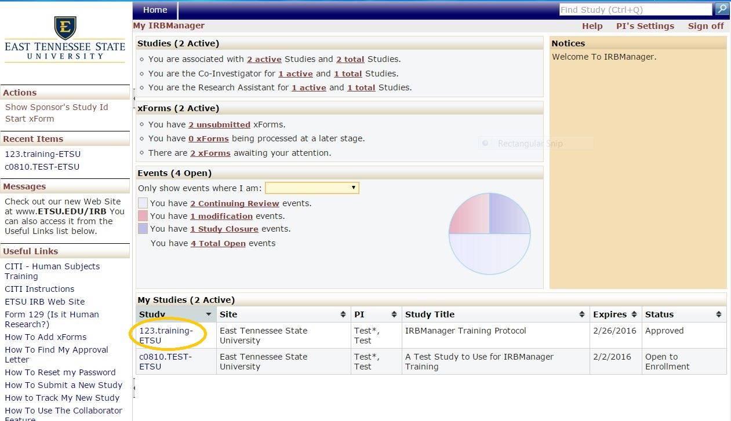Click the Find Study search field
The width and height of the screenshot is (731, 421).
pos(635,10)
